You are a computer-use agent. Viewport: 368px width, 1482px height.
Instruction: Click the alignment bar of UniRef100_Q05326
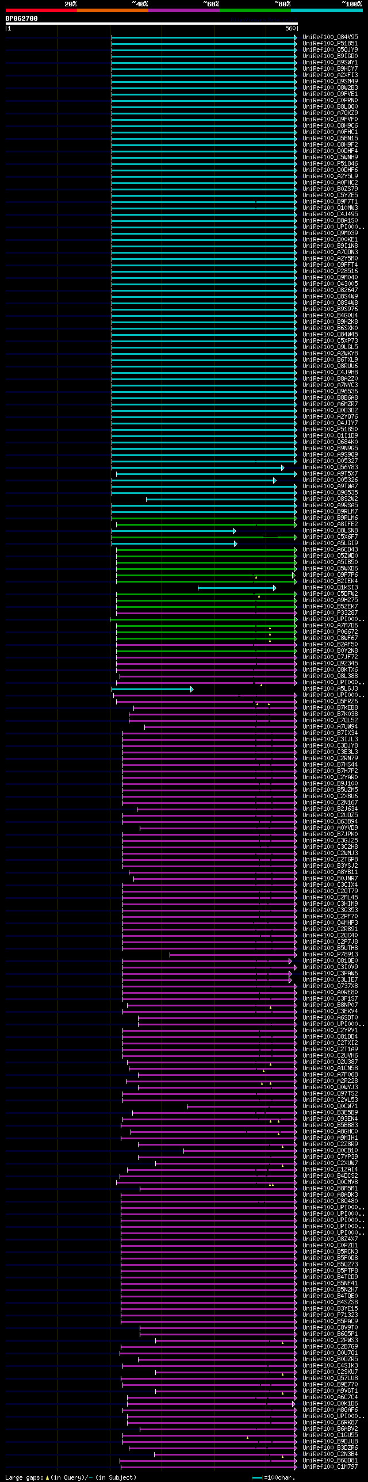(194, 480)
